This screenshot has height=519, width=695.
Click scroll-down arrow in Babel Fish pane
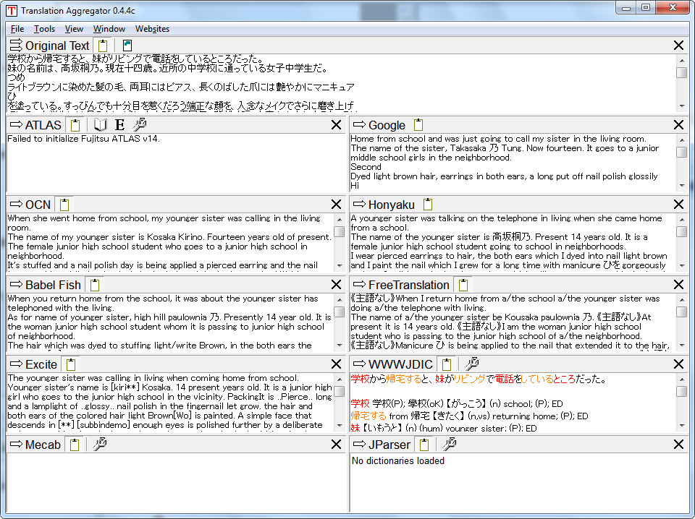pyautogui.click(x=340, y=346)
